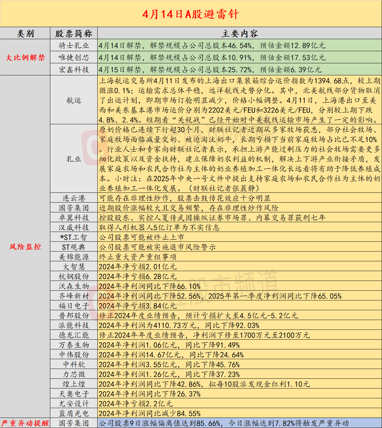Select the 普邦股份 stock name cell
This screenshot has height=428, width=382.
(x=74, y=315)
